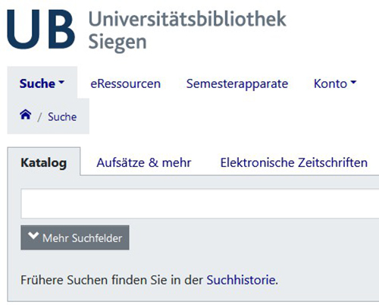Click the Universitätsbibliothek title text
Screen dimensions: 379x305
pos(187,19)
